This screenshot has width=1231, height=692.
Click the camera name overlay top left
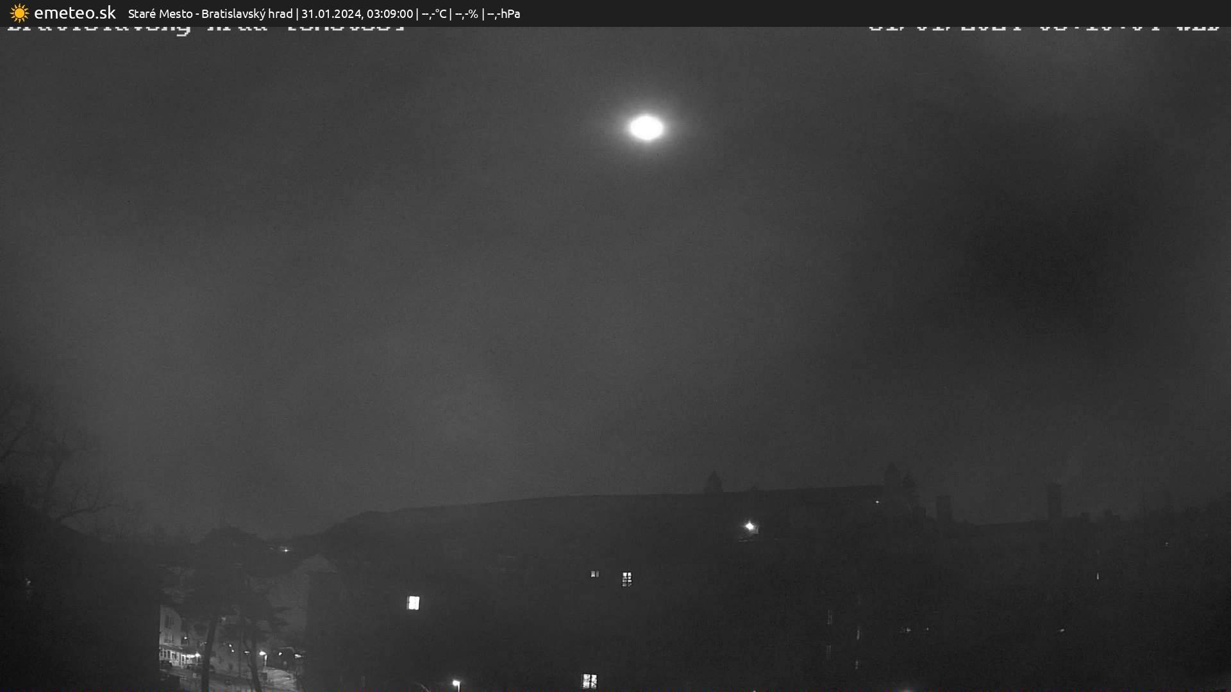tap(205, 28)
